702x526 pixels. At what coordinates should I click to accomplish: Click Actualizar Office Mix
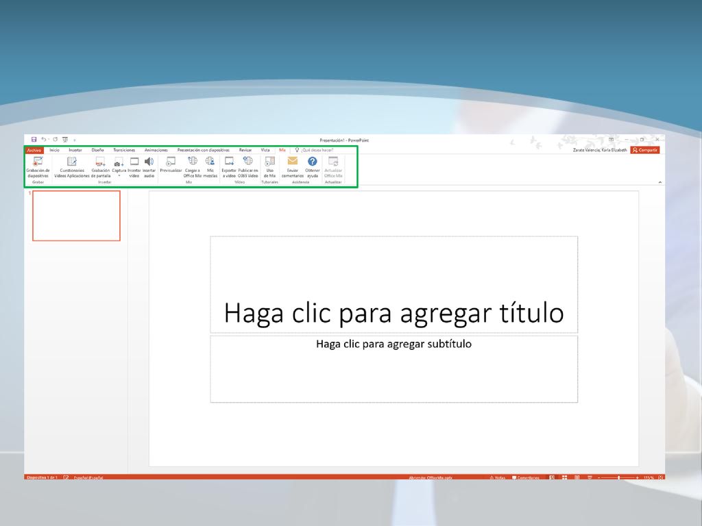coord(333,167)
